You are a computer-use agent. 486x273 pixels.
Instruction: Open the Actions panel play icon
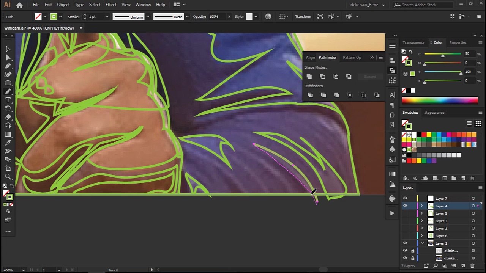click(392, 213)
